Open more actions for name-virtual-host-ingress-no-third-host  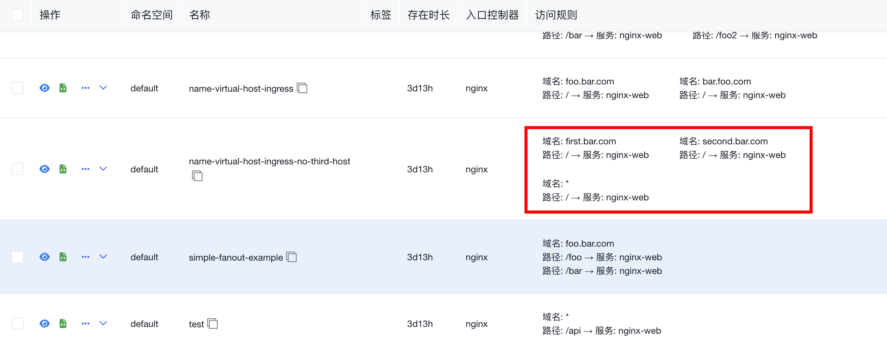pyautogui.click(x=85, y=169)
